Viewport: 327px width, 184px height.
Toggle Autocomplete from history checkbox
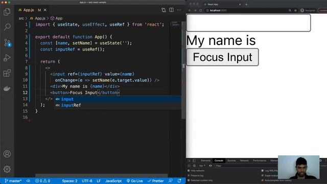(x=263, y=180)
